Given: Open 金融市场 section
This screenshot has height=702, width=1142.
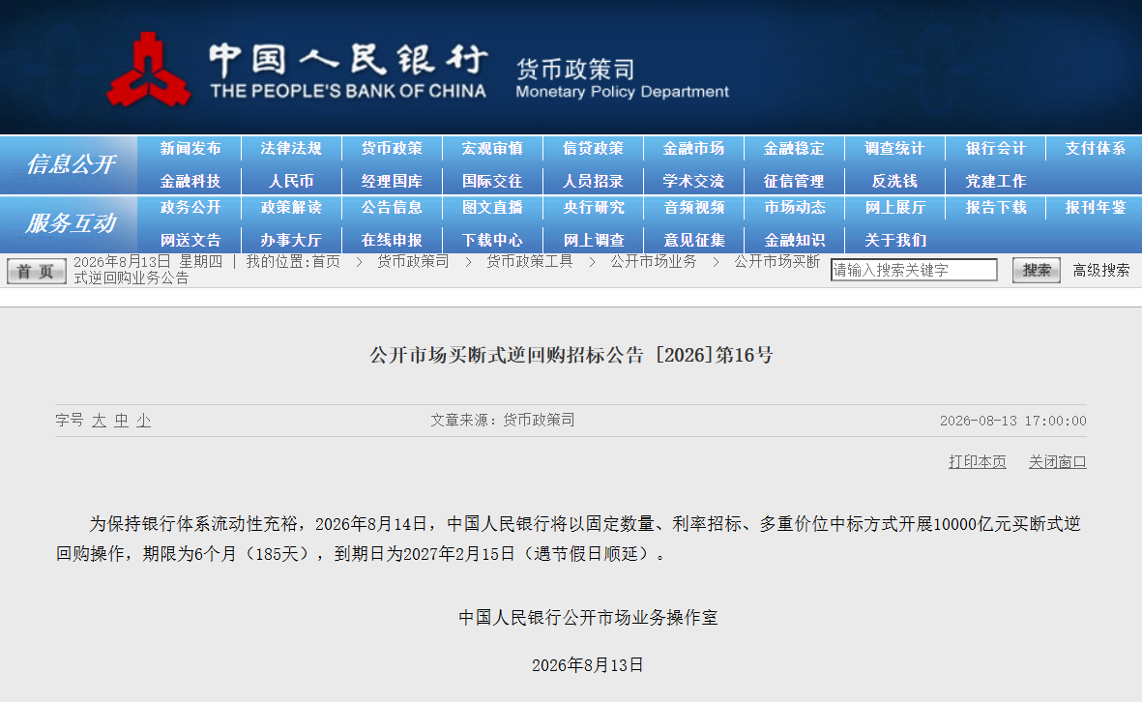Looking at the screenshot, I should tap(693, 149).
